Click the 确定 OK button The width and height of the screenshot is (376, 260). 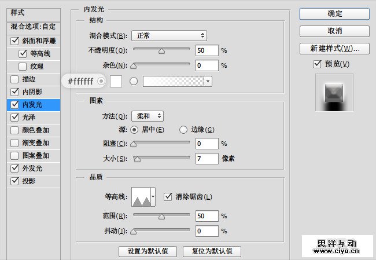pos(334,13)
